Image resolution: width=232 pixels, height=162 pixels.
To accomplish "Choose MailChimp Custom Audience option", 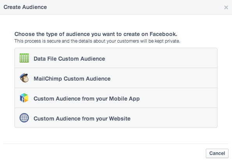I will [x=116, y=78].
